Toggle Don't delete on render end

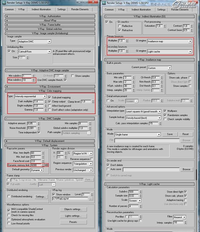point(108,165)
